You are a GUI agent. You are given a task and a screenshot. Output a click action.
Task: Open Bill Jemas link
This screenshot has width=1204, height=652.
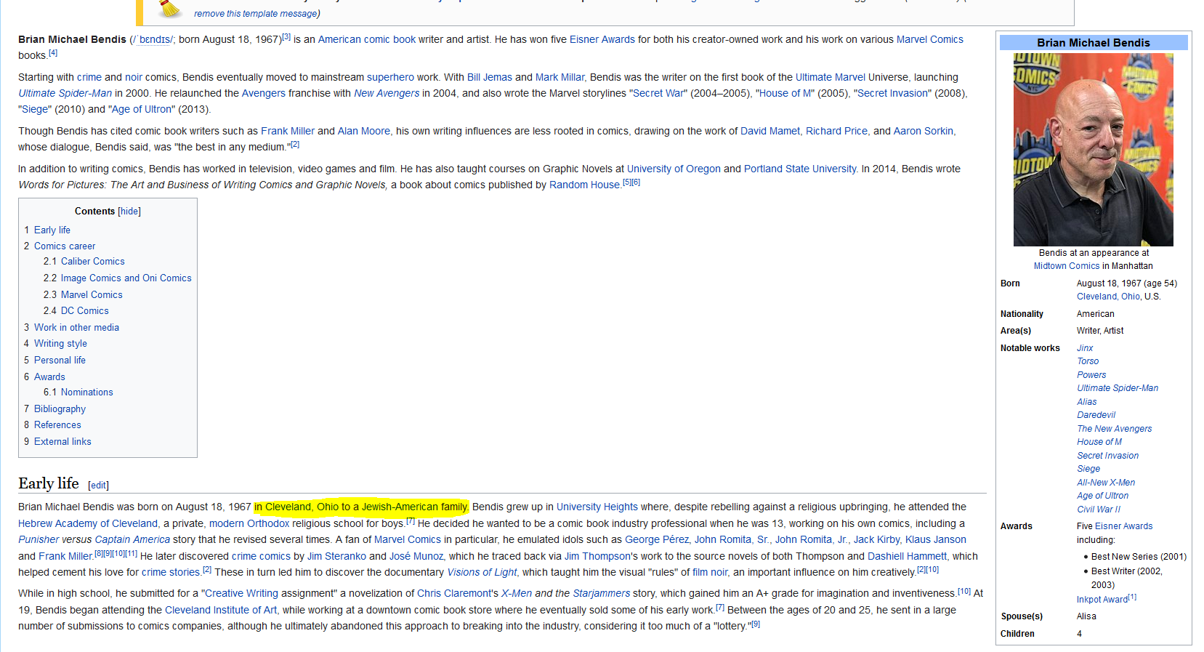point(490,78)
